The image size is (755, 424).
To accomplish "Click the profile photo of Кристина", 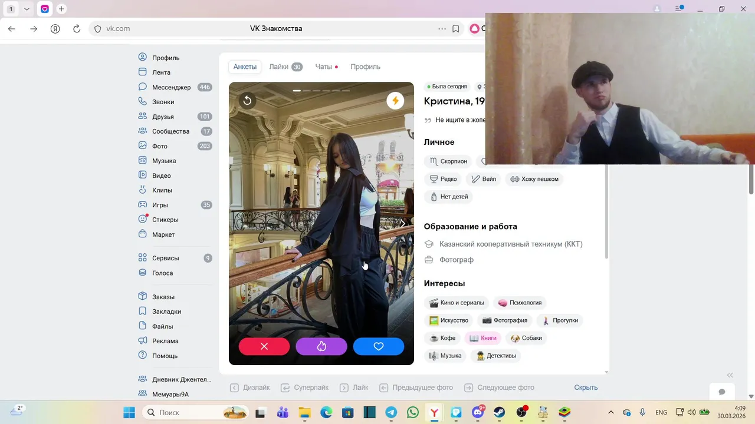I will (321, 223).
